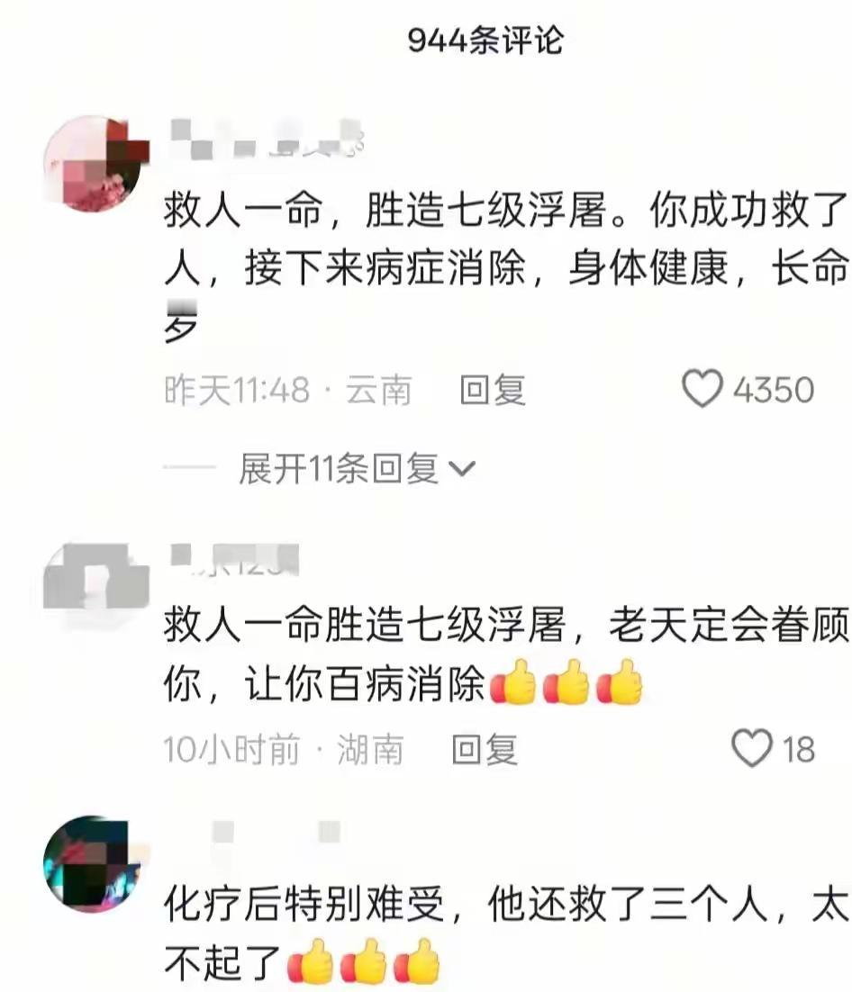Image resolution: width=852 pixels, height=992 pixels.
Task: Tap the 化疗后特别难受 comment text
Action: pyautogui.click(x=506, y=933)
